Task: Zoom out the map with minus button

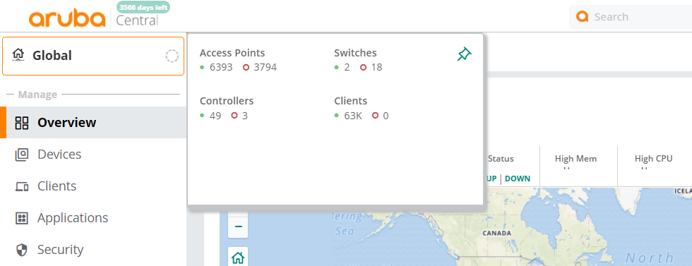Action: point(239,226)
